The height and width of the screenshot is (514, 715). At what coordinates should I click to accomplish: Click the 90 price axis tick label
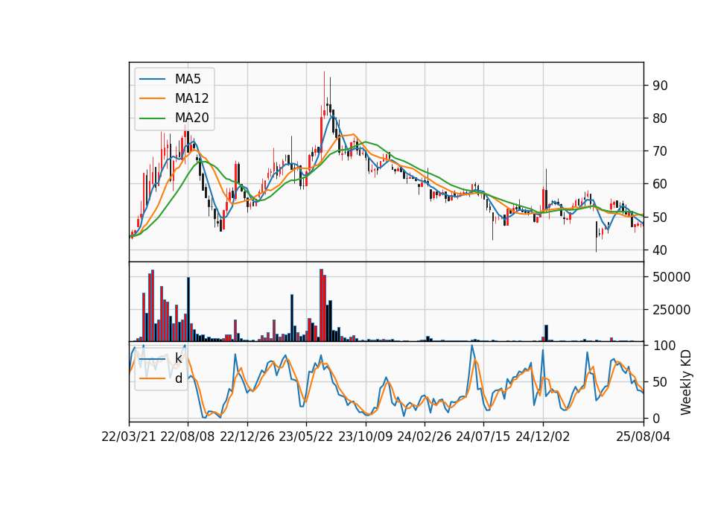[660, 86]
